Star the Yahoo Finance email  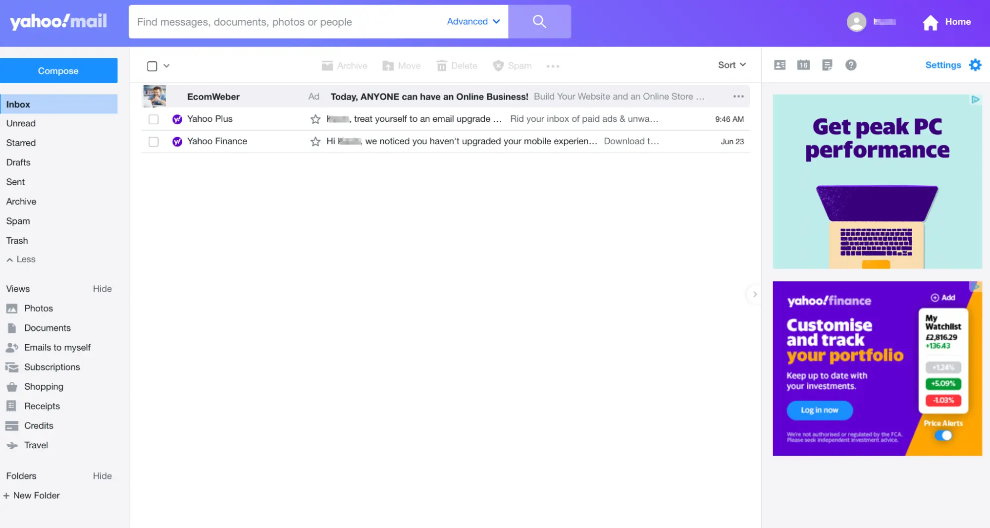315,141
